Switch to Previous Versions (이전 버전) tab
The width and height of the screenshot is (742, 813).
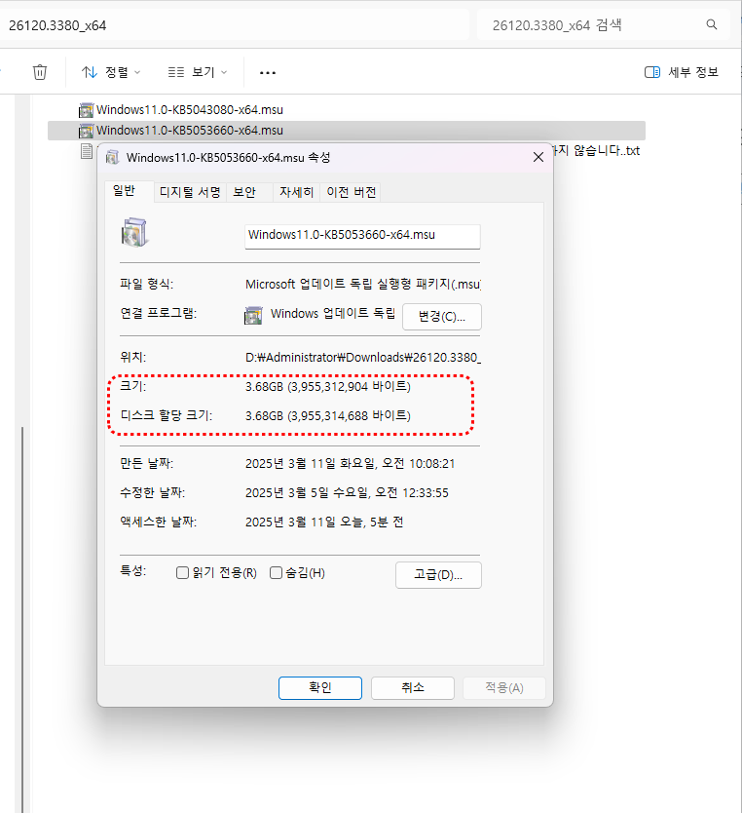352,192
